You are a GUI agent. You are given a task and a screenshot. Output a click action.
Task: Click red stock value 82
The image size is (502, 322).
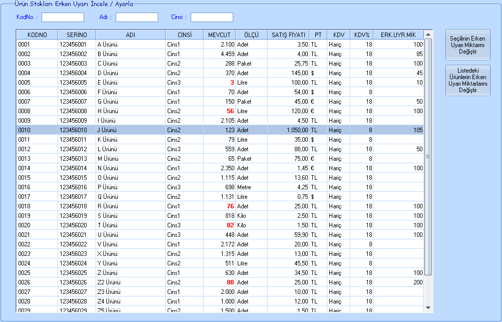coord(231,225)
